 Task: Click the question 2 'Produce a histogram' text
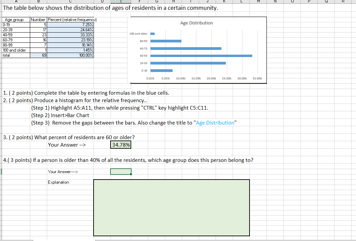point(75,100)
